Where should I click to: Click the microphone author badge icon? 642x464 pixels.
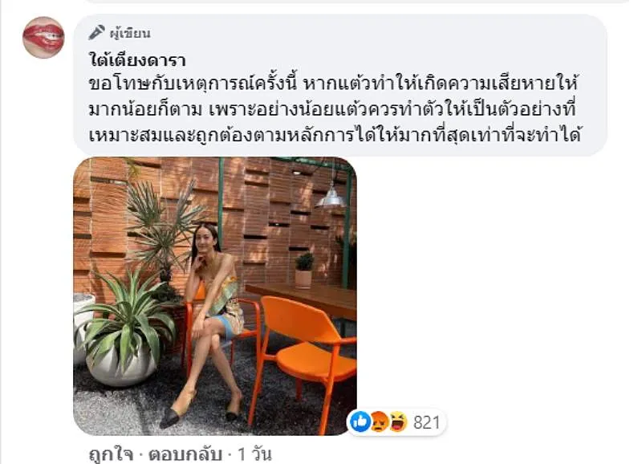[96, 32]
